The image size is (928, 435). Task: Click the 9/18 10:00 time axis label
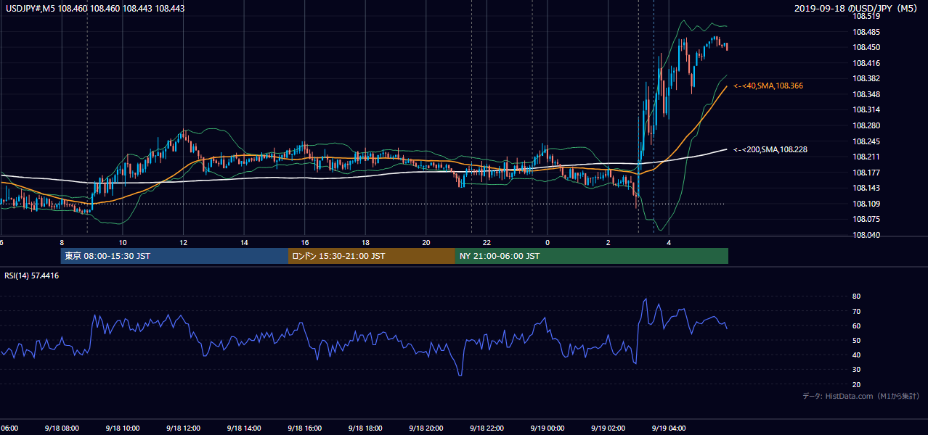click(x=123, y=428)
